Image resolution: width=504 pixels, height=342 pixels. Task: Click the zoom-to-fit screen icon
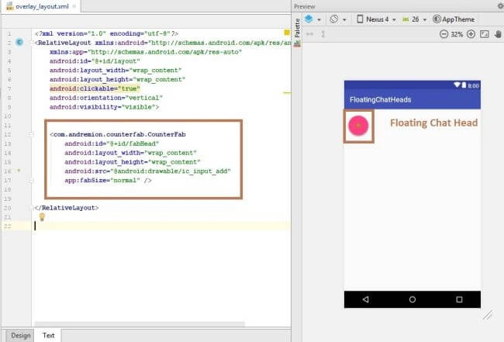pos(485,34)
